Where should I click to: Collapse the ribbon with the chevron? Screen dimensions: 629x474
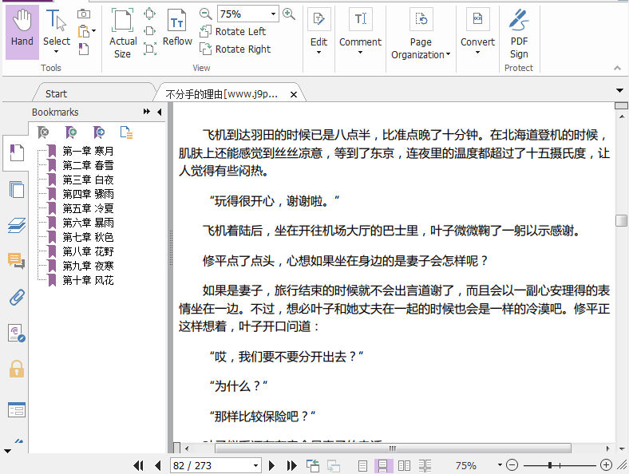point(617,68)
